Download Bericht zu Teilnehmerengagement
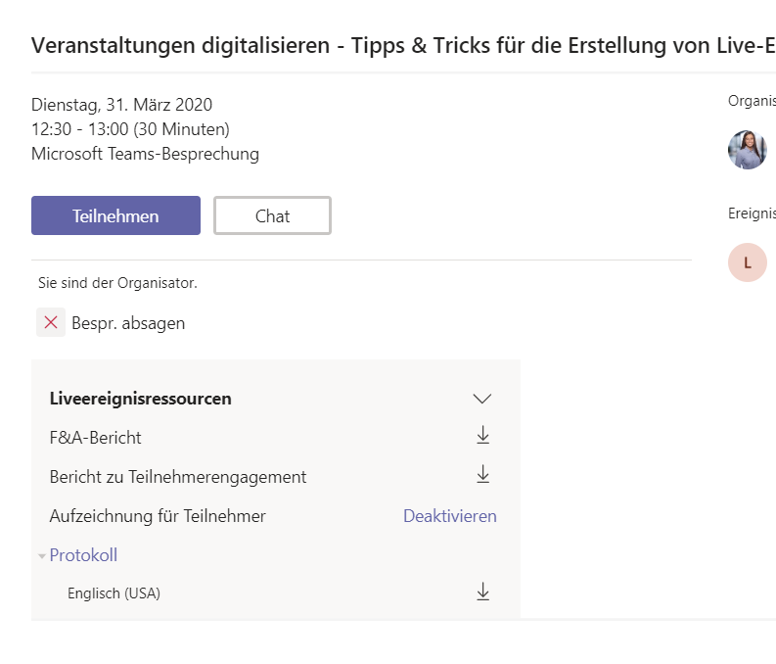This screenshot has width=776, height=664. pyautogui.click(x=483, y=474)
